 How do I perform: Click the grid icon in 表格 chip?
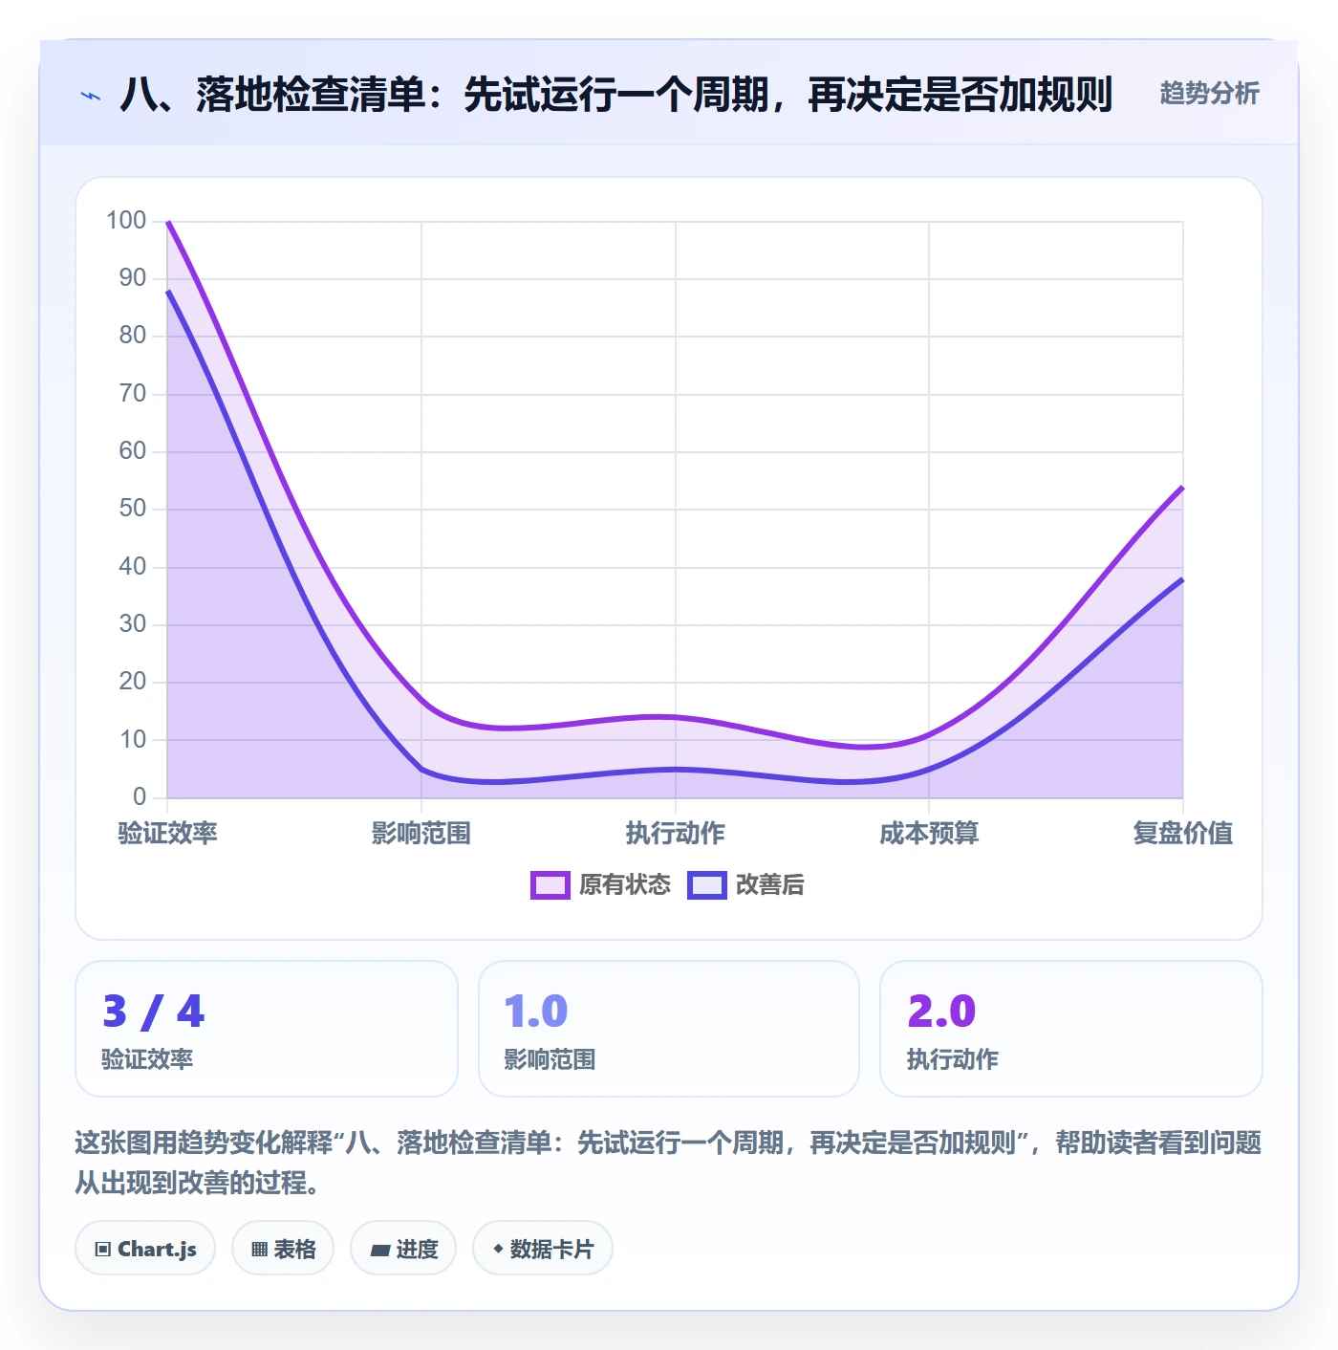[259, 1249]
